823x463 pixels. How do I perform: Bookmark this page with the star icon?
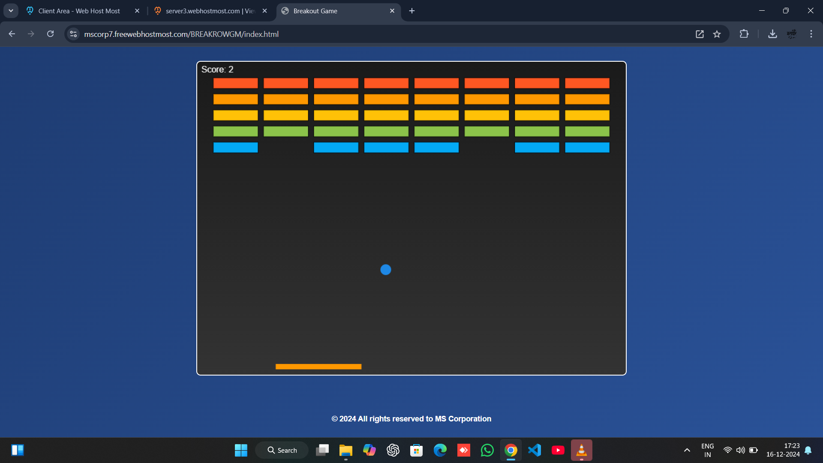click(717, 34)
